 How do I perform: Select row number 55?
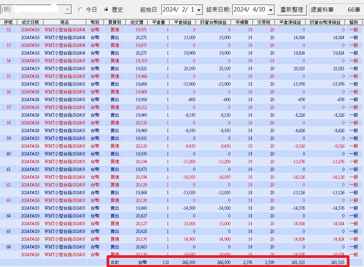coord(8,76)
